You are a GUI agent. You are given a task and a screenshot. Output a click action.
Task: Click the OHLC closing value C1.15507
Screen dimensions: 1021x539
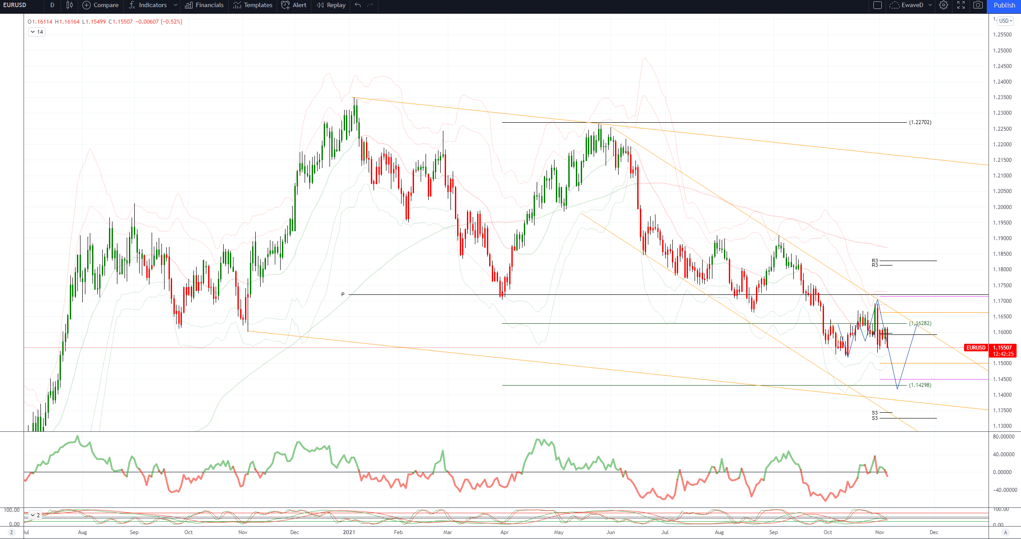pos(121,21)
